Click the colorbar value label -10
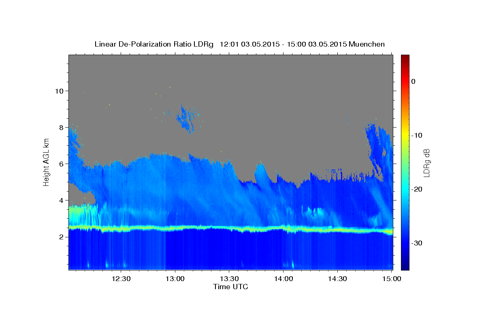Viewport: 486px width, 324px height. click(x=417, y=135)
